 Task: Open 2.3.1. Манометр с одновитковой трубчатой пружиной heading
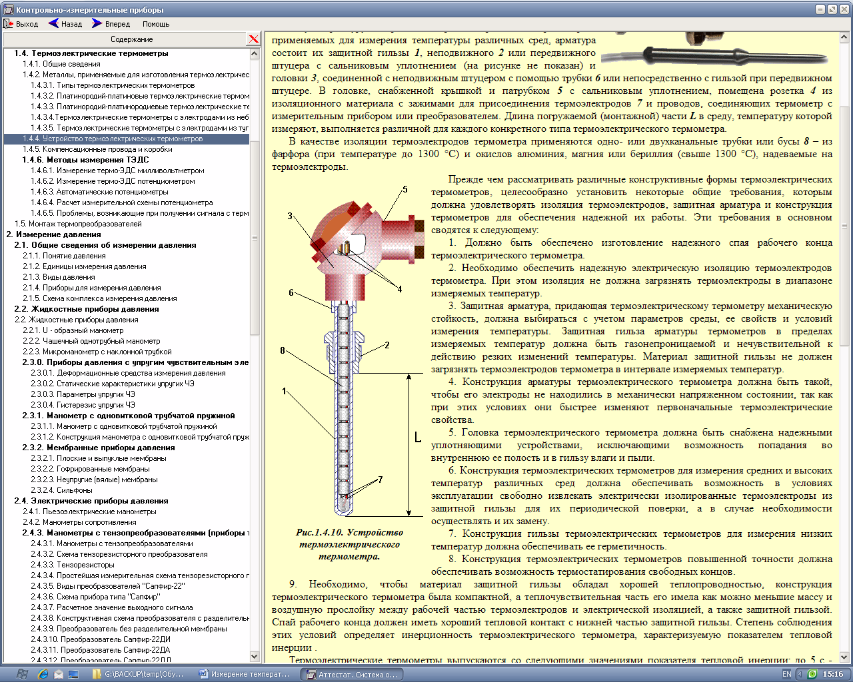129,416
